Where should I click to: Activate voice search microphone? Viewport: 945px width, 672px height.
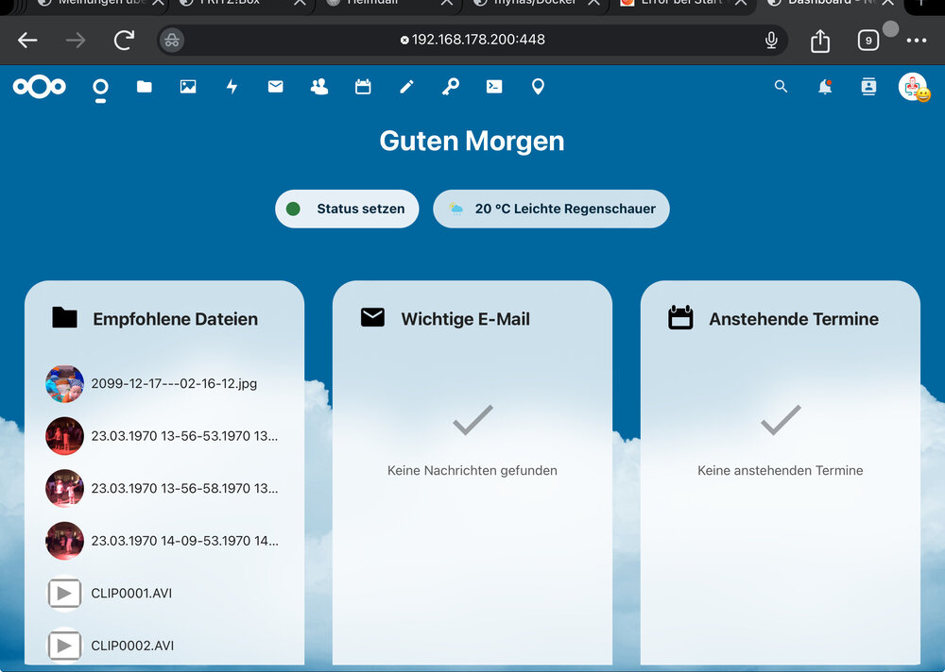(771, 41)
